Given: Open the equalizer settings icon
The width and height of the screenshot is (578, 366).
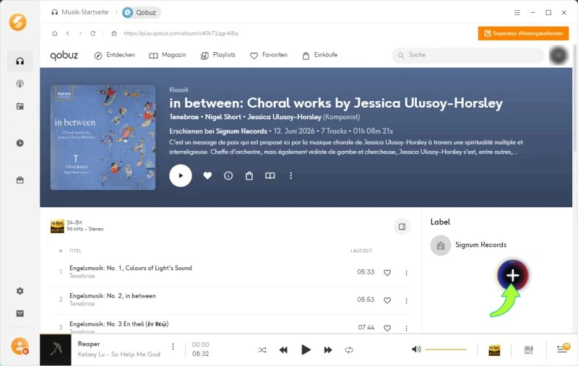Looking at the screenshot, I should [529, 350].
